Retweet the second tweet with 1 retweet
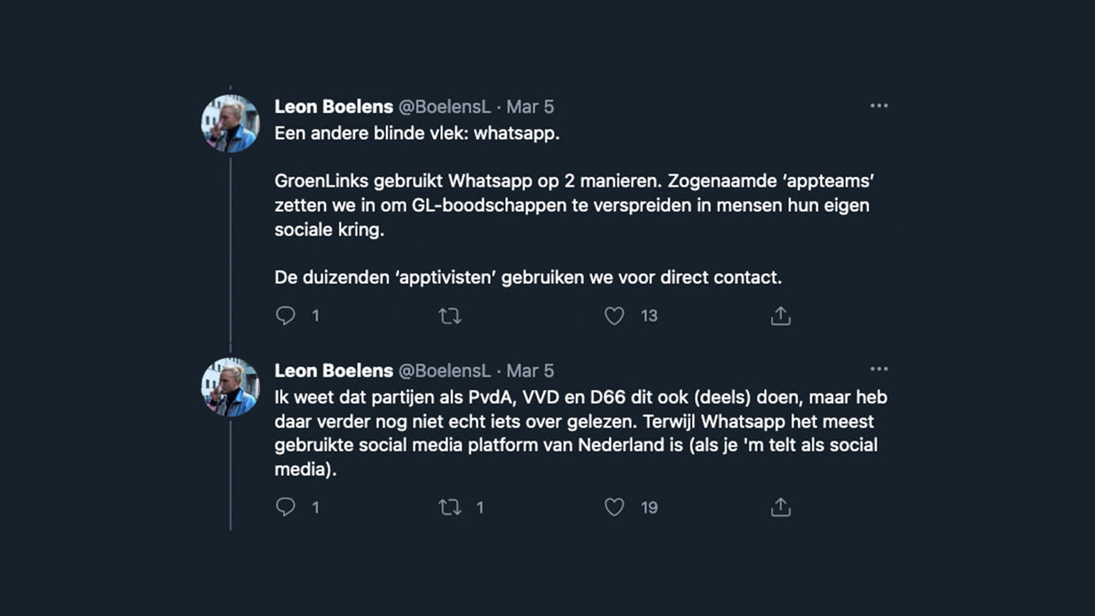Image resolution: width=1095 pixels, height=616 pixels. 450,507
